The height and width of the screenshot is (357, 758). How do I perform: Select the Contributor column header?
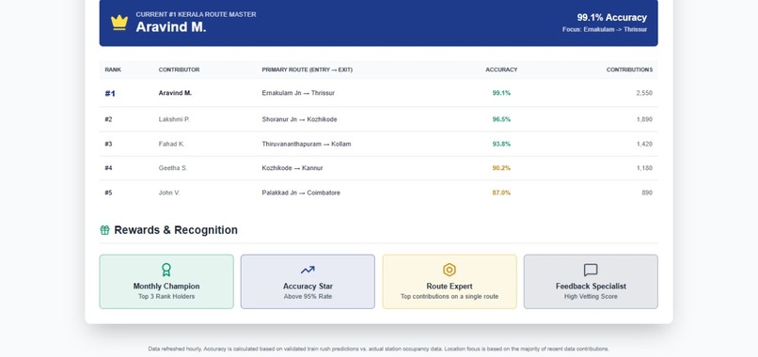pos(179,70)
